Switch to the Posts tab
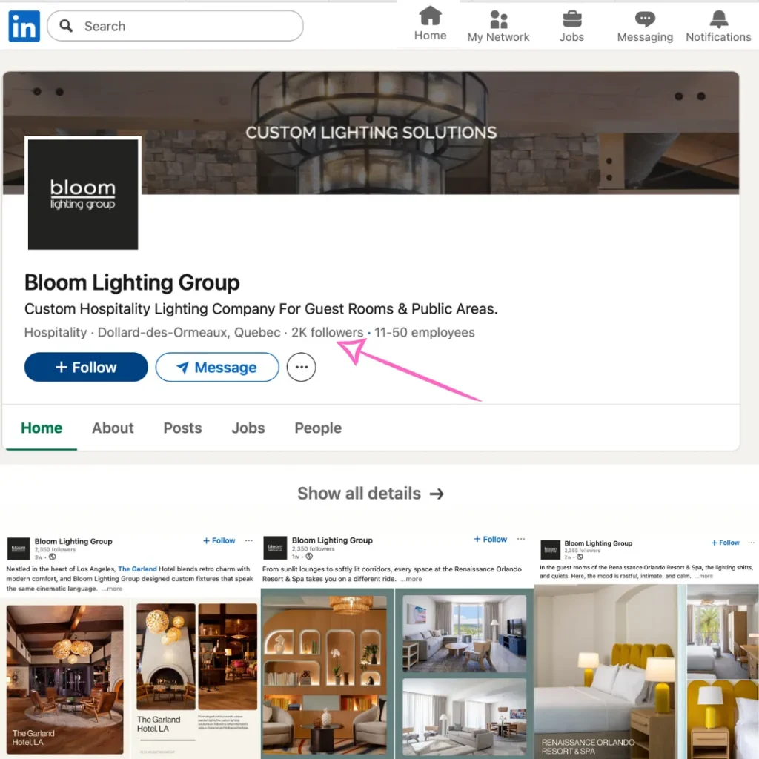The image size is (759, 759). pos(182,428)
